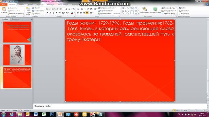
Task: Expand the Макет (Layout) dropdown
Action: (36, 8)
